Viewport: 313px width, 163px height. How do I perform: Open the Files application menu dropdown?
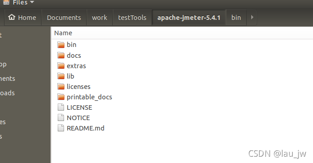click(23, 2)
